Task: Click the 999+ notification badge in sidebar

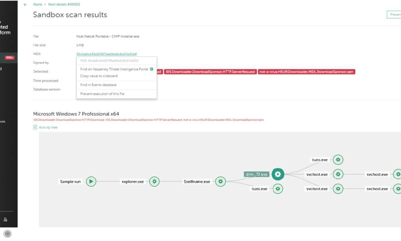Action: coord(10,58)
